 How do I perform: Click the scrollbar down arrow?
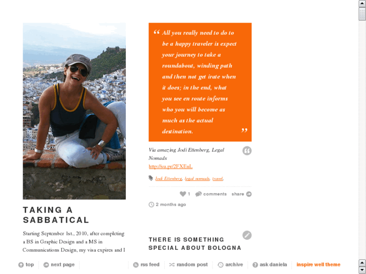tap(362, 270)
